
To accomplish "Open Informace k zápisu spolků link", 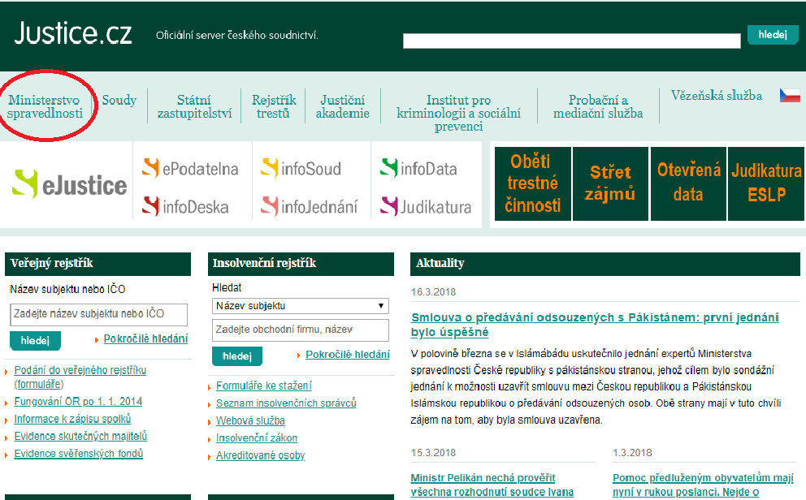I will point(72,419).
